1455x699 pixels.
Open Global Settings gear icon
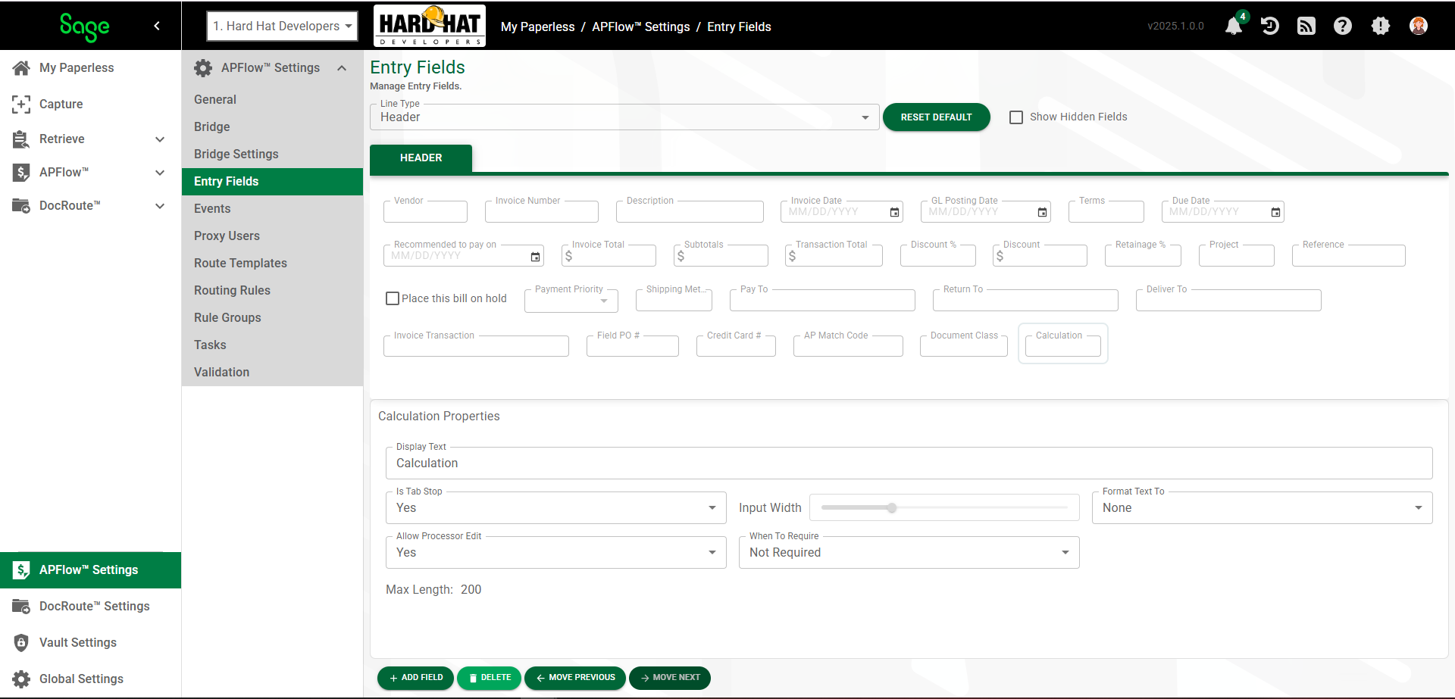pos(21,679)
